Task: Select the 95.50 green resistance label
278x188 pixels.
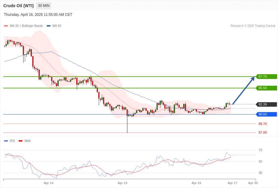Action: 266,88
